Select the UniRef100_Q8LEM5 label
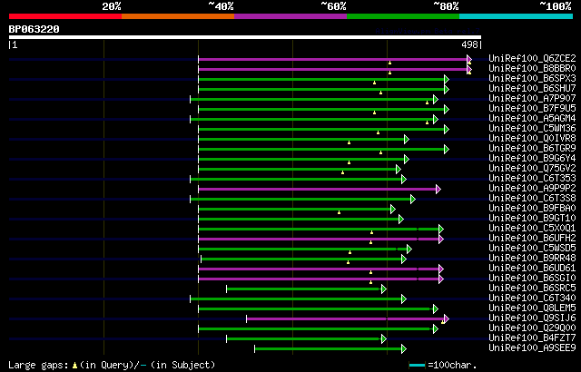 click(x=532, y=308)
